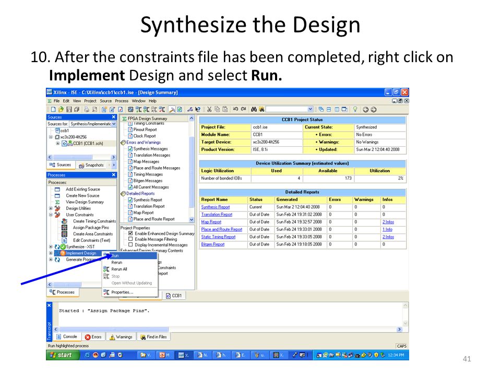This screenshot has height=376, width=501.
Task: Expand the Synthesize - XST process node
Action: [x=51, y=247]
